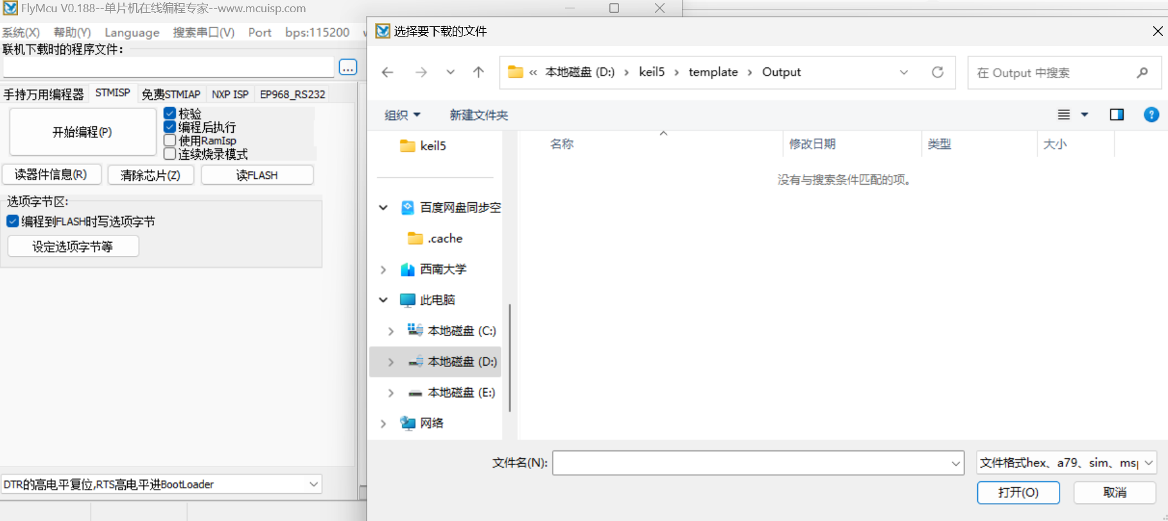Click 开始编程(P) button
1168x521 pixels.
[82, 132]
